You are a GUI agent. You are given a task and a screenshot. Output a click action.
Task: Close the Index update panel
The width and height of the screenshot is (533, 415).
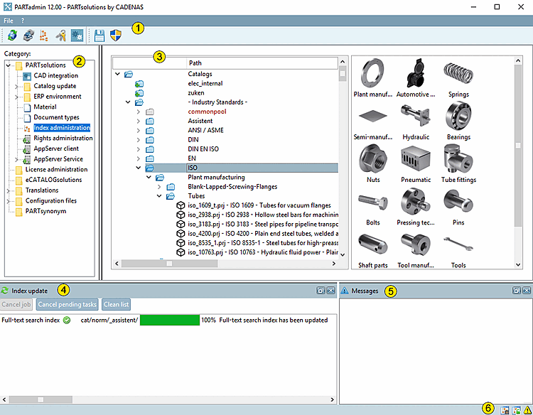[329, 291]
